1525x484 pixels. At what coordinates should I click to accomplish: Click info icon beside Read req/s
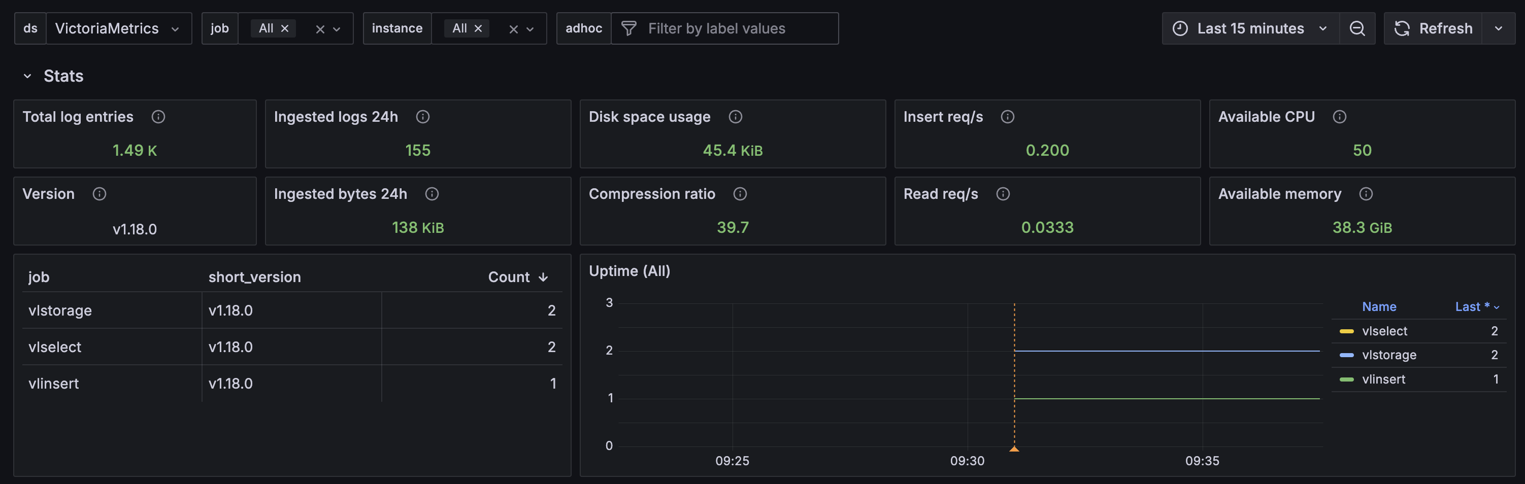1003,193
